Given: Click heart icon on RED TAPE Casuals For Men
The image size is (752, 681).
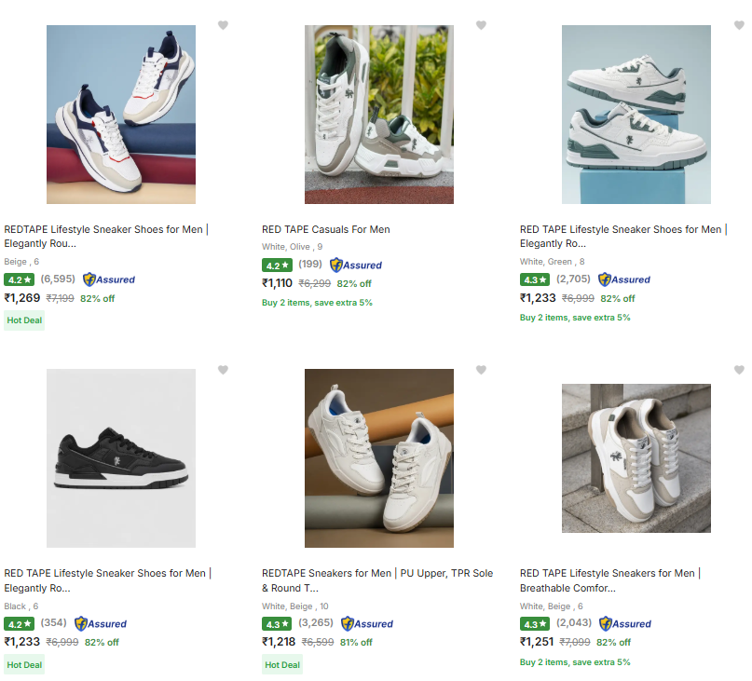Looking at the screenshot, I should [x=481, y=25].
